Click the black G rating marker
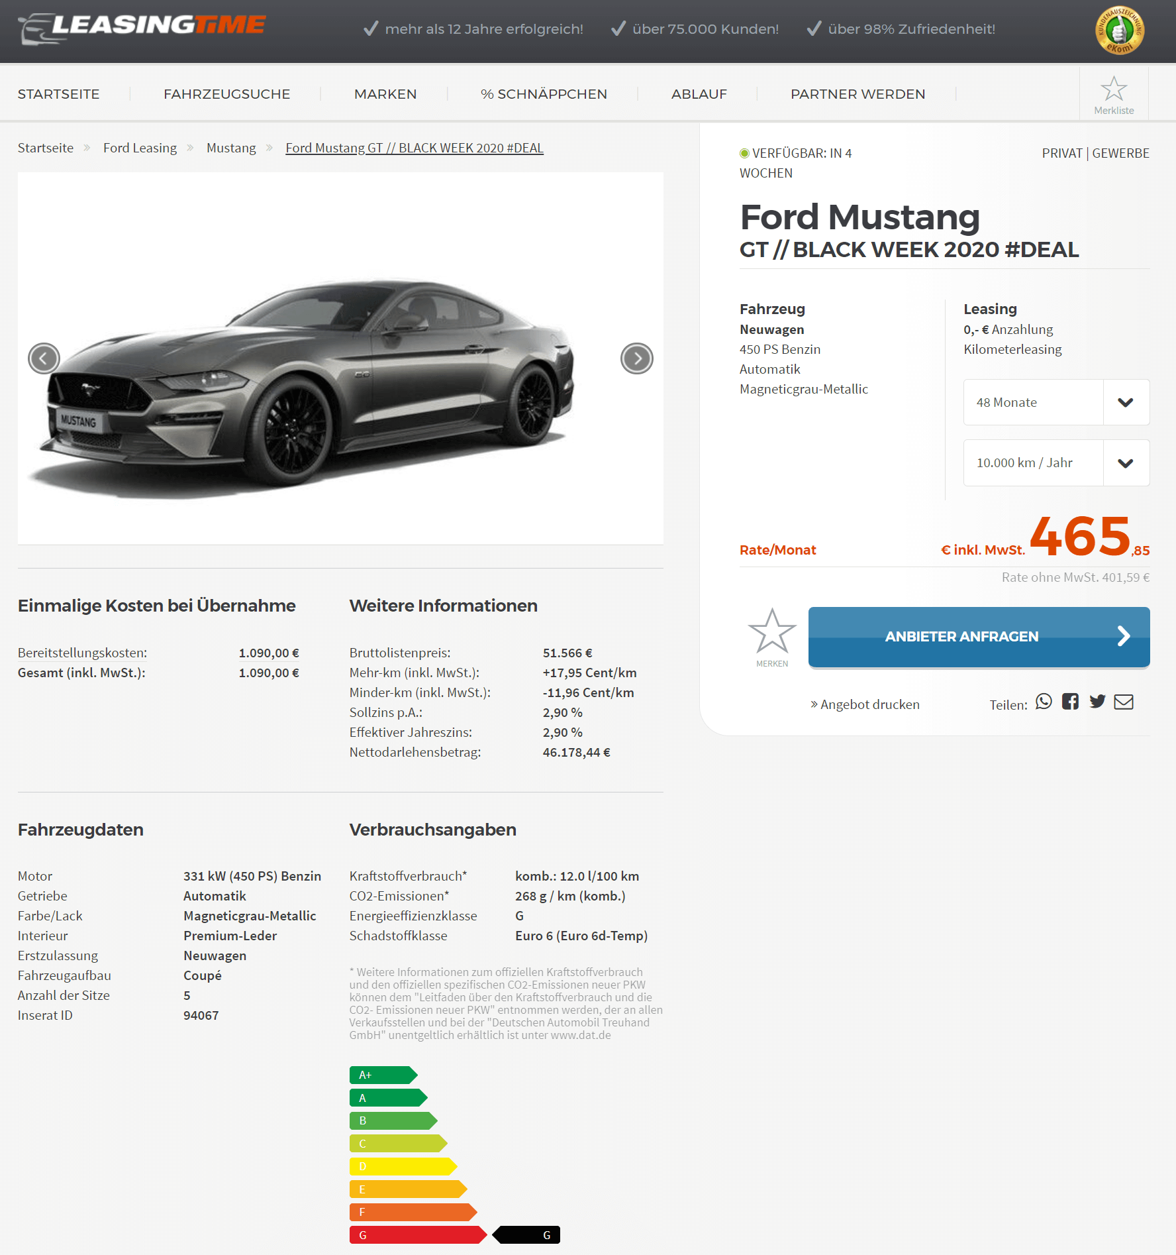Screen dimensions: 1176x1255 click(527, 1235)
